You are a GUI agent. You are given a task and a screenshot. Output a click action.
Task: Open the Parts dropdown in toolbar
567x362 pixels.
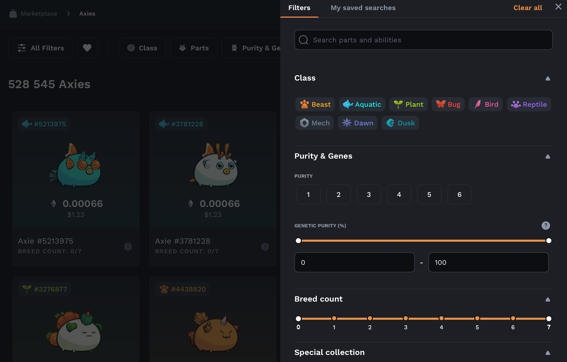click(x=194, y=48)
